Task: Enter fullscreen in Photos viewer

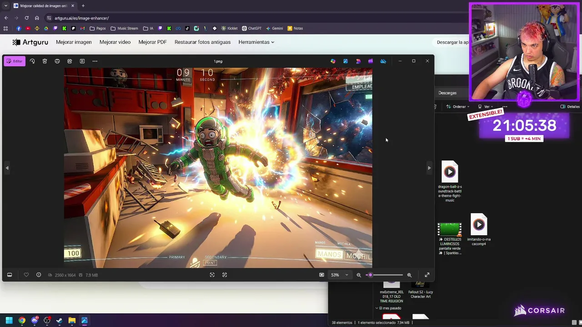Action: (x=427, y=275)
